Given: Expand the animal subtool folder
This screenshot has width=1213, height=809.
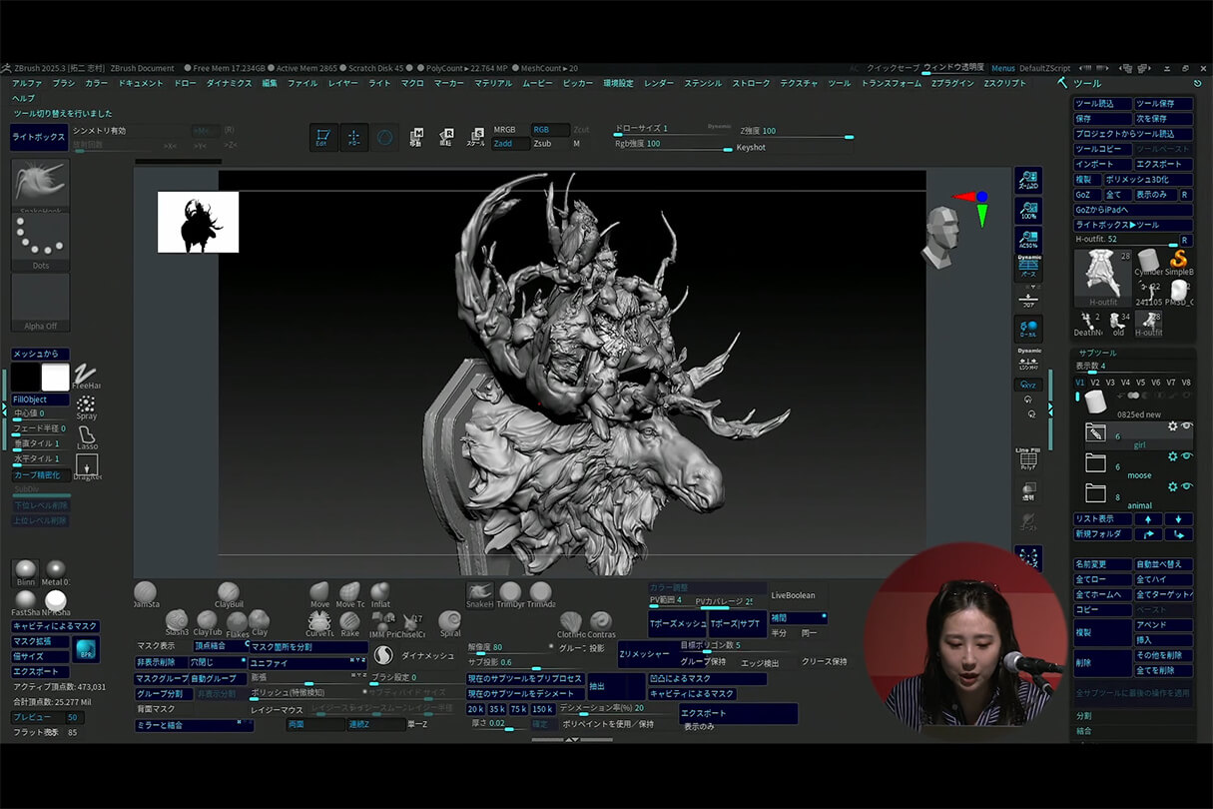Looking at the screenshot, I should click(1096, 493).
